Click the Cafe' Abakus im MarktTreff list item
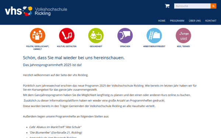This screenshot has width=221, height=138. pyautogui.click(x=55, y=127)
